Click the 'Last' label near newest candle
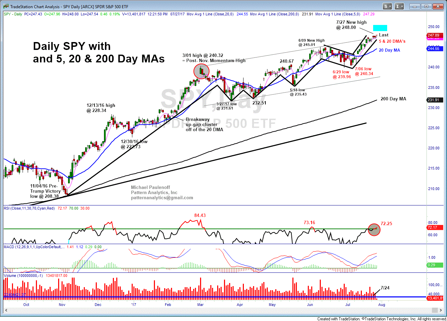Image resolution: width=447 pixels, height=321 pixels. point(384,35)
